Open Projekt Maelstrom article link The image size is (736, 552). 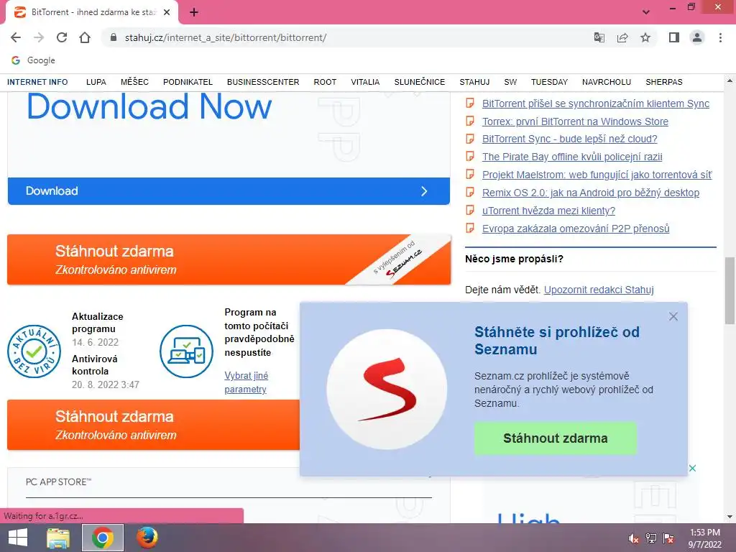click(597, 175)
